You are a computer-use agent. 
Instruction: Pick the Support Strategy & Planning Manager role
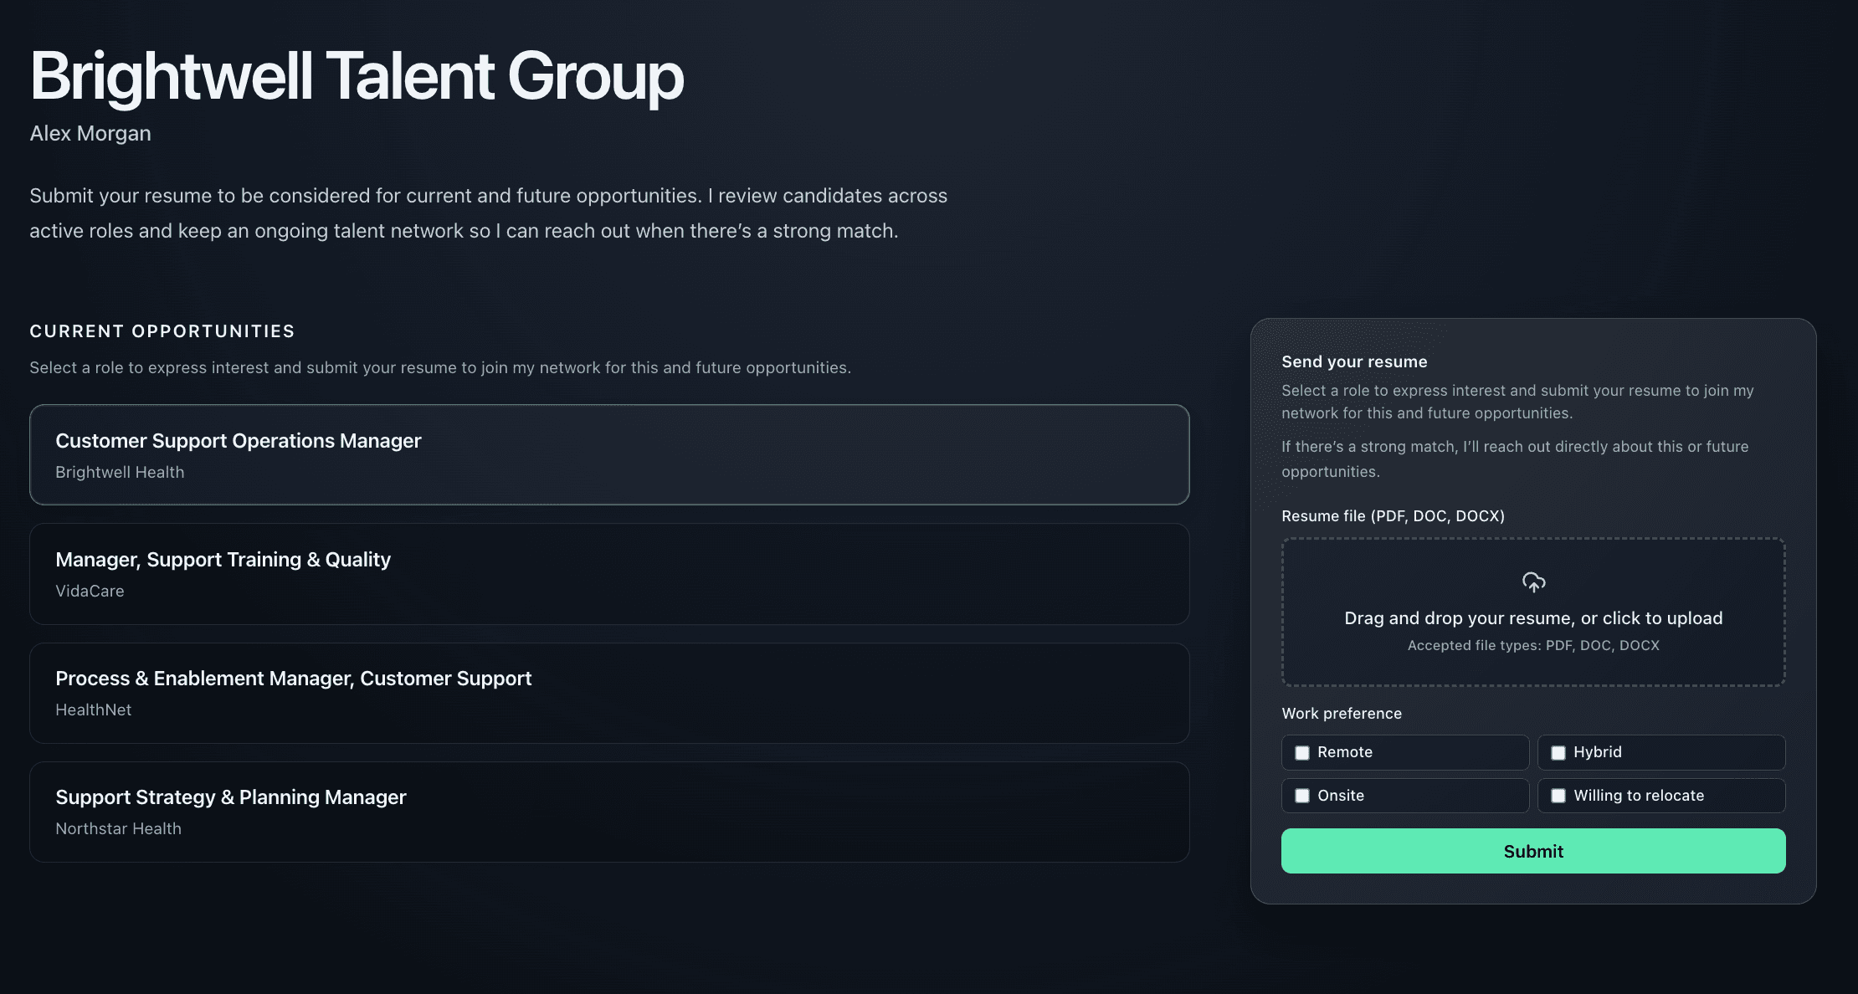pos(609,812)
